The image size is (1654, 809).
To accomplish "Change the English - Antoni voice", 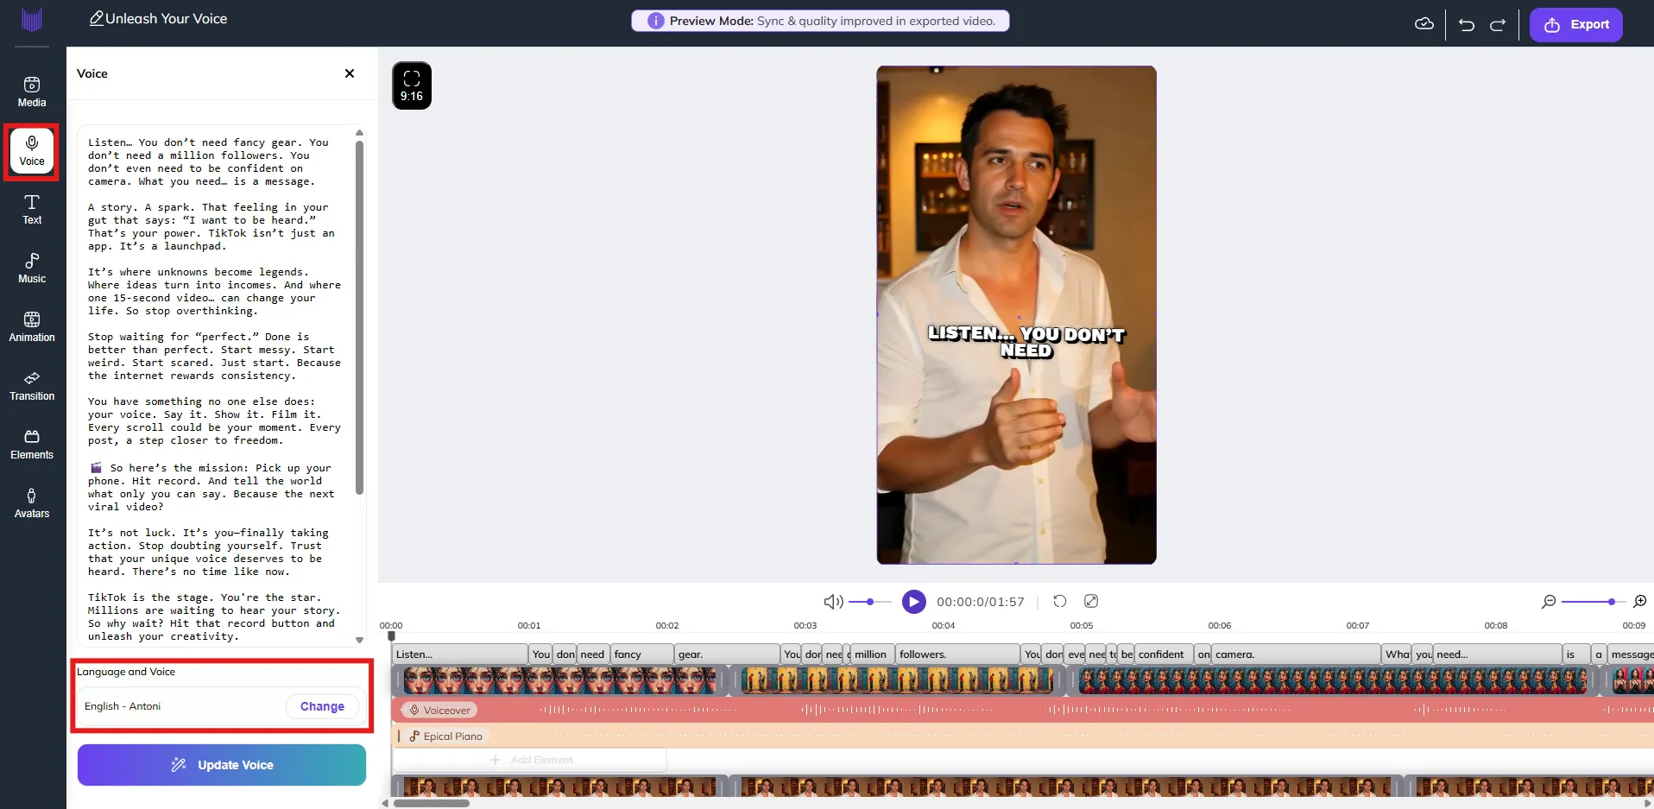I will (x=322, y=706).
